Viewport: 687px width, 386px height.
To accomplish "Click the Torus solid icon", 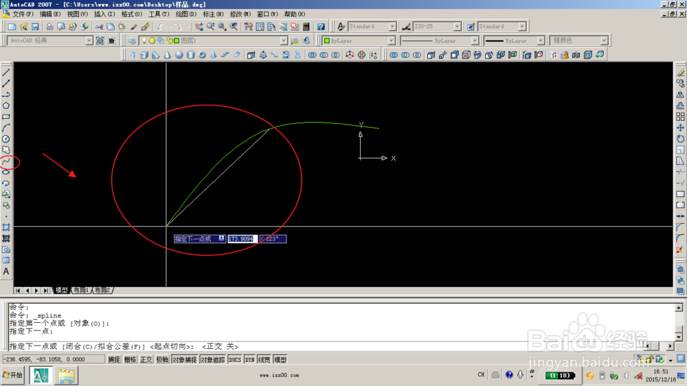I will pyautogui.click(x=202, y=55).
